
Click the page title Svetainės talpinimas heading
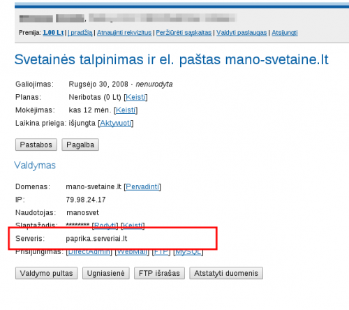coord(171,59)
